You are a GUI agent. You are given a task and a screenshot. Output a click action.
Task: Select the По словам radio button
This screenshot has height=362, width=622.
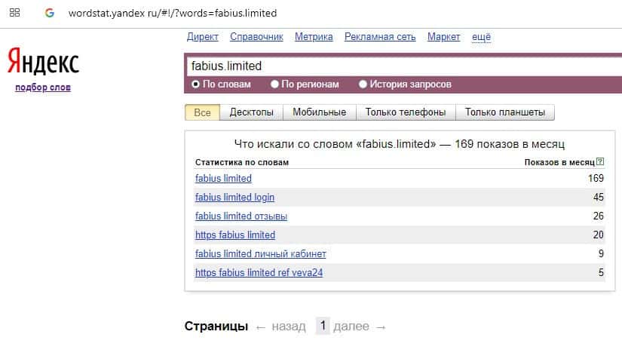click(x=196, y=84)
